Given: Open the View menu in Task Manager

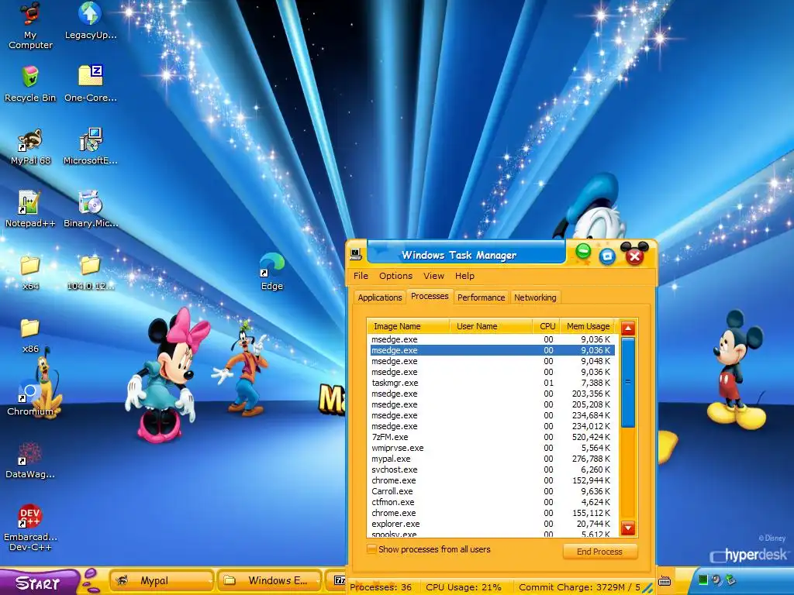Looking at the screenshot, I should 433,276.
